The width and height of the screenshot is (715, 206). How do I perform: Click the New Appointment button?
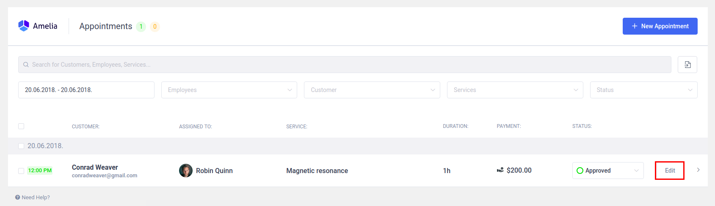pos(660,26)
